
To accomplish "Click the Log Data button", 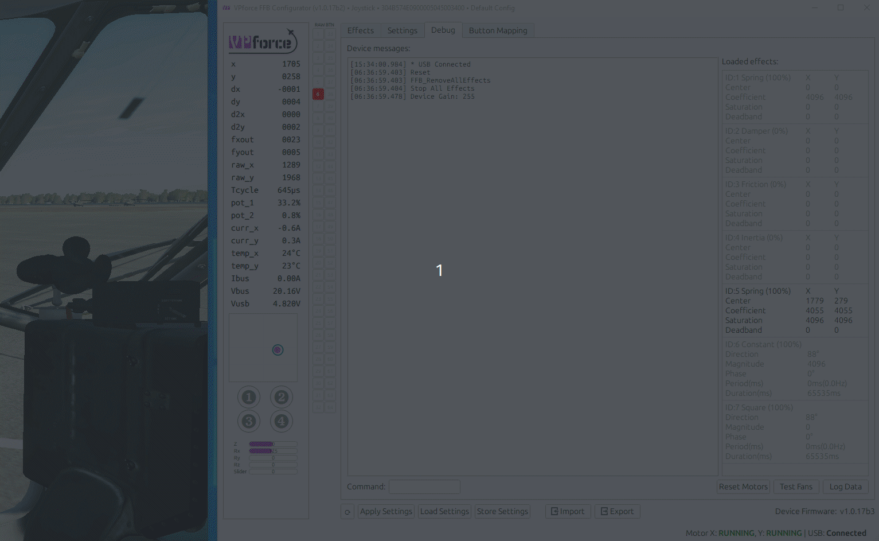I will click(x=845, y=486).
